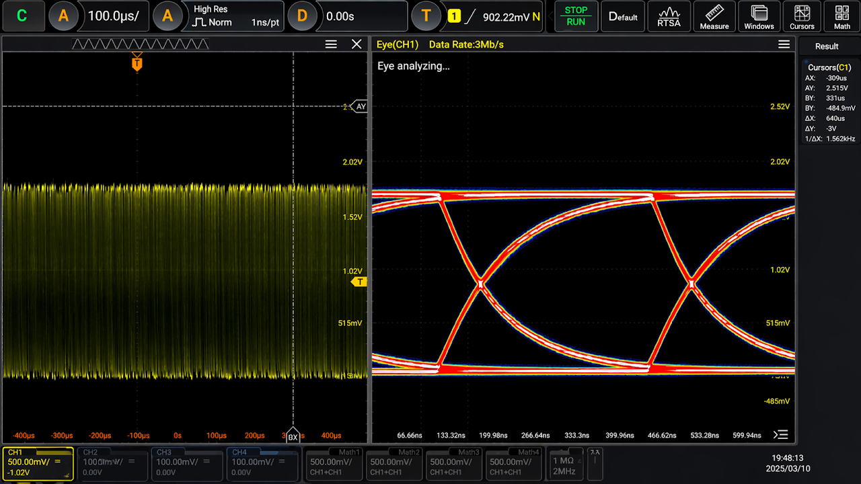
Task: Toggle the CH1 channel tab
Action: pos(38,464)
